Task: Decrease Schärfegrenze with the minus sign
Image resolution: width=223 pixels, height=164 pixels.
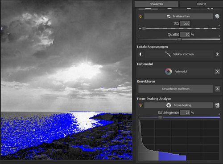Action: tap(139, 114)
